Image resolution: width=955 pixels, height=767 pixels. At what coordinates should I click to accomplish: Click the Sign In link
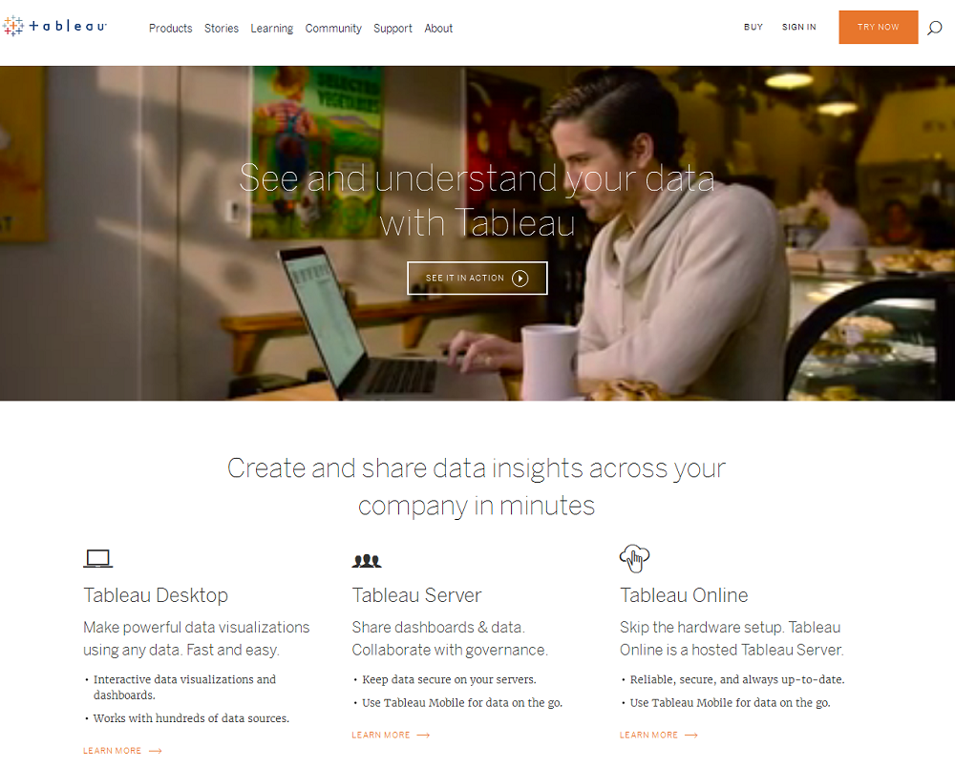[x=798, y=28]
